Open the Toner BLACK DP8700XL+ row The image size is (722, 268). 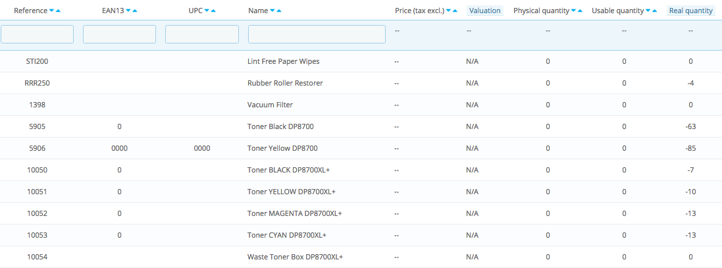361,170
